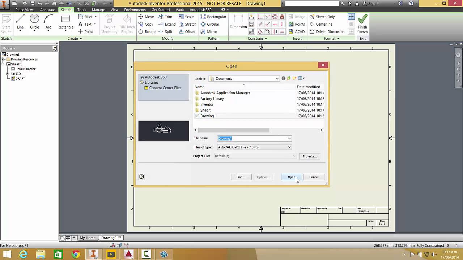Click Finish Sketch green checkmark
The image size is (463, 260).
pyautogui.click(x=362, y=24)
